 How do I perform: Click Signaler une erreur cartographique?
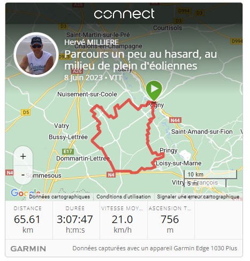coord(198,197)
